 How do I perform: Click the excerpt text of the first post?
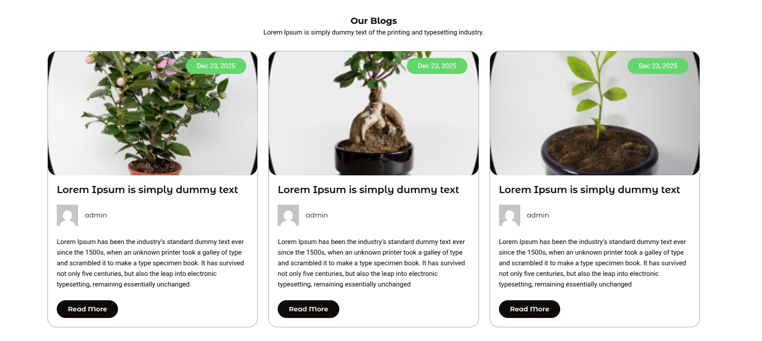pyautogui.click(x=150, y=263)
